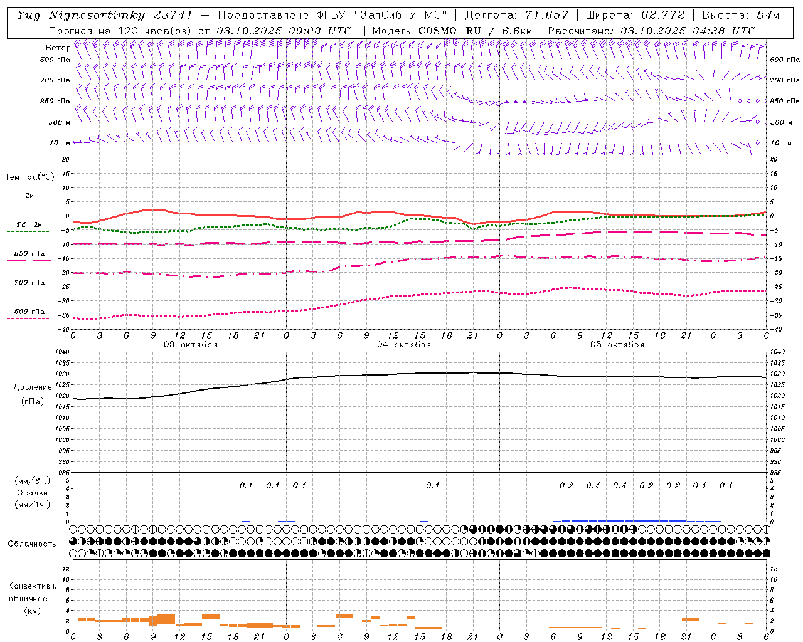Click the 500 м wind level label on left

[x=60, y=122]
